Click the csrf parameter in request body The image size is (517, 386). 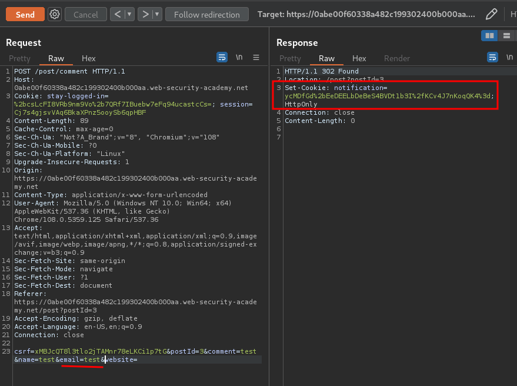tap(91, 352)
